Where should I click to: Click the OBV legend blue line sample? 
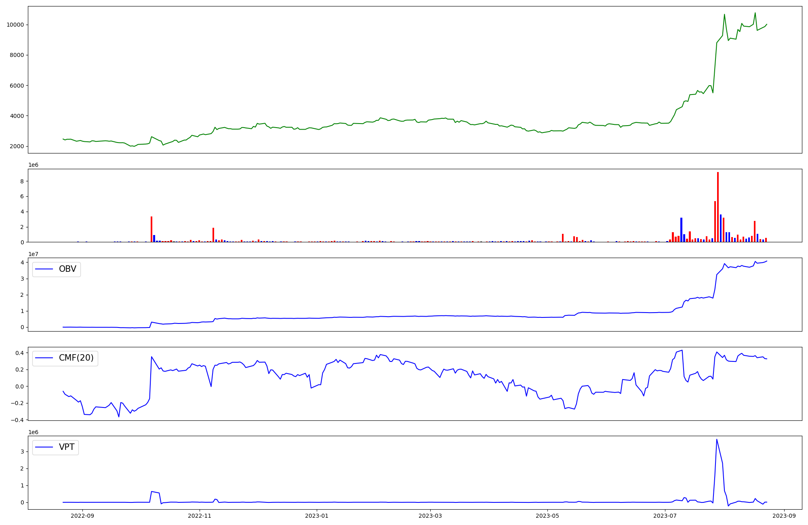[x=44, y=269]
